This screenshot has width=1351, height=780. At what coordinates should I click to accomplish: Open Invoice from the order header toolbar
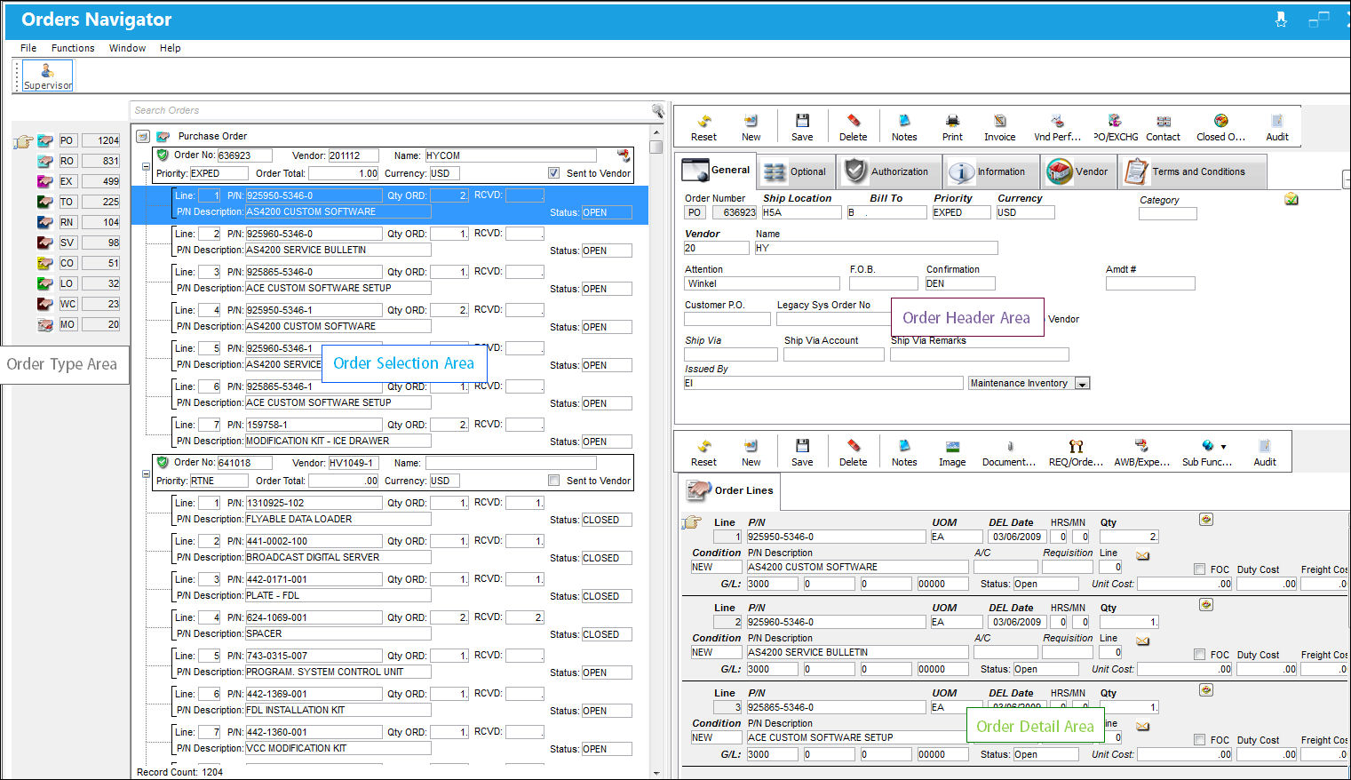[x=999, y=127]
